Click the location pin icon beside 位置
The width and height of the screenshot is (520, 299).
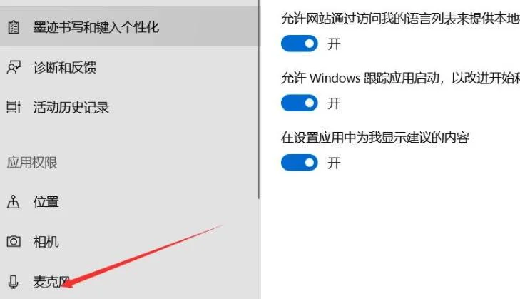[x=14, y=201]
